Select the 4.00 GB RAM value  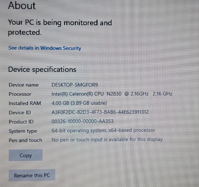point(79,103)
